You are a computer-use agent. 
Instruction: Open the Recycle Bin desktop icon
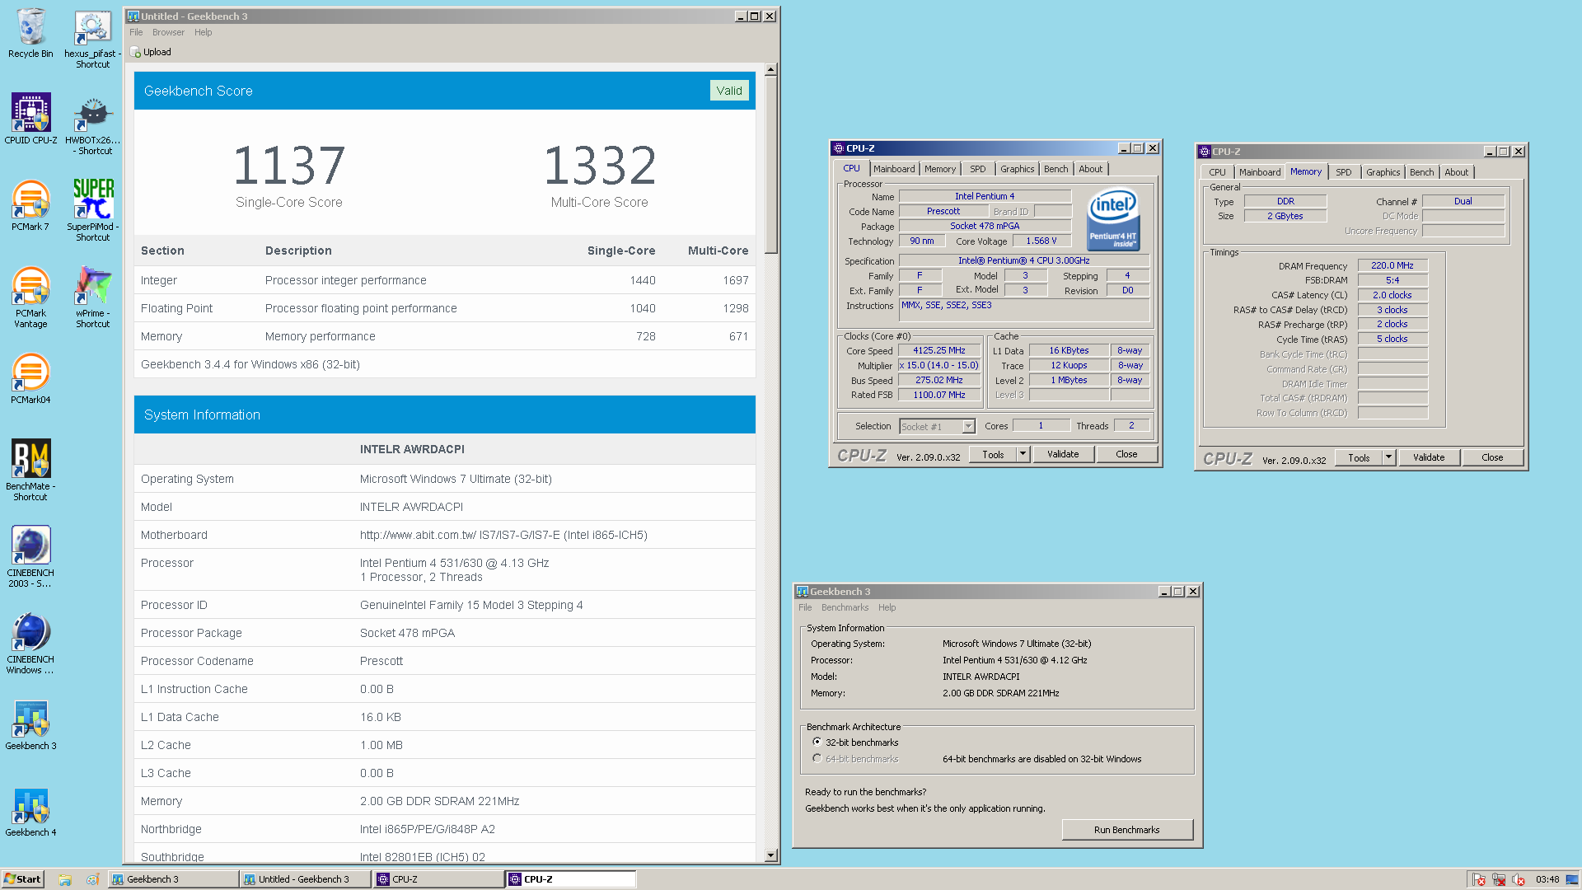pos(30,33)
